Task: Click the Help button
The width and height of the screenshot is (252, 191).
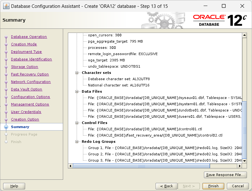Action: click(x=14, y=186)
